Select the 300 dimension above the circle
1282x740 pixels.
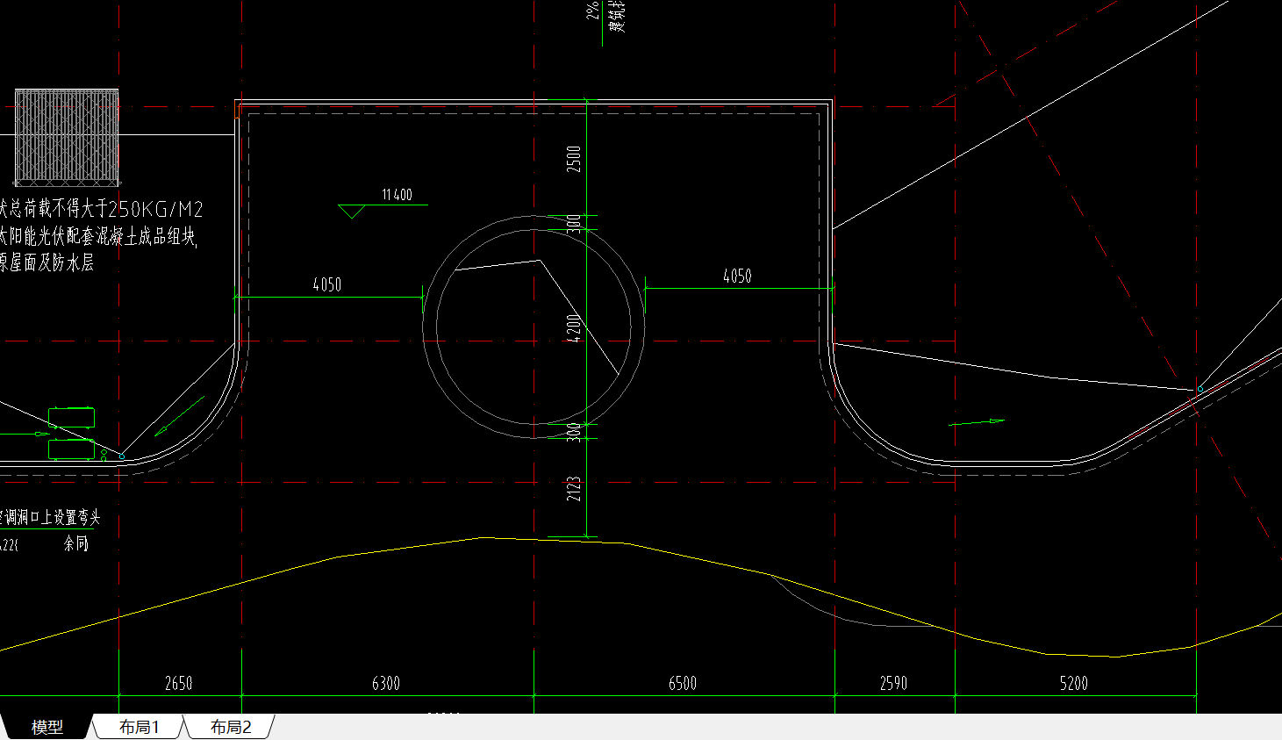574,223
